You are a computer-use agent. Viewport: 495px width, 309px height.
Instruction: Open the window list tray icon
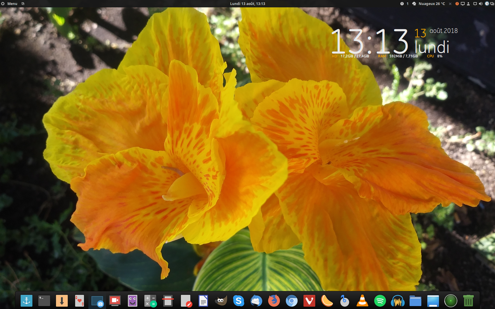[492, 3]
